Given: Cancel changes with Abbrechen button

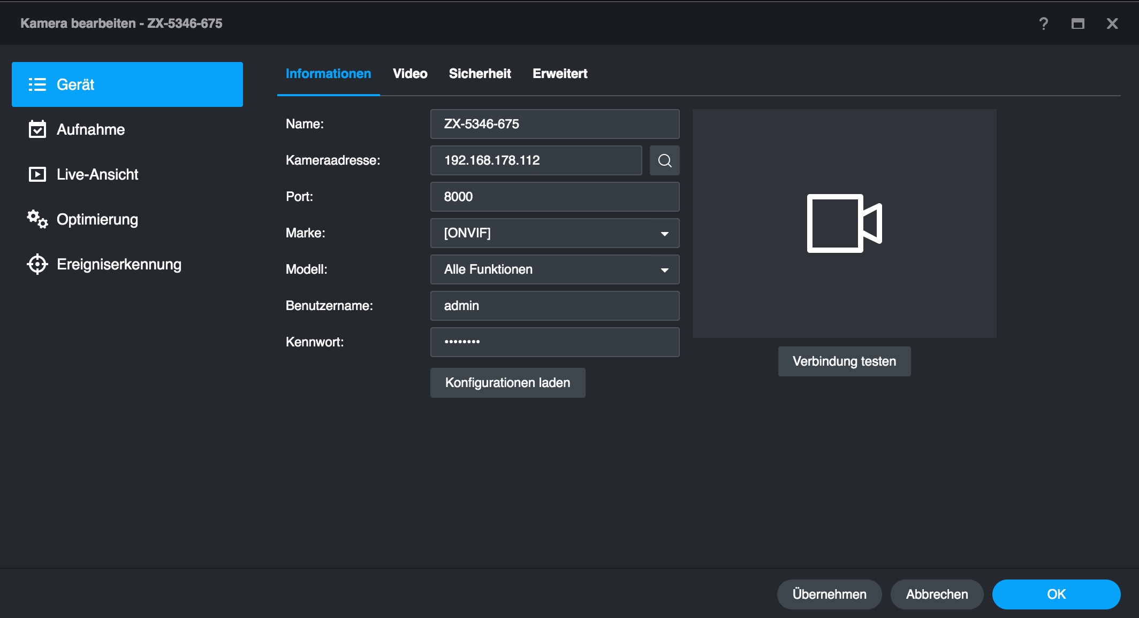Looking at the screenshot, I should (x=937, y=594).
